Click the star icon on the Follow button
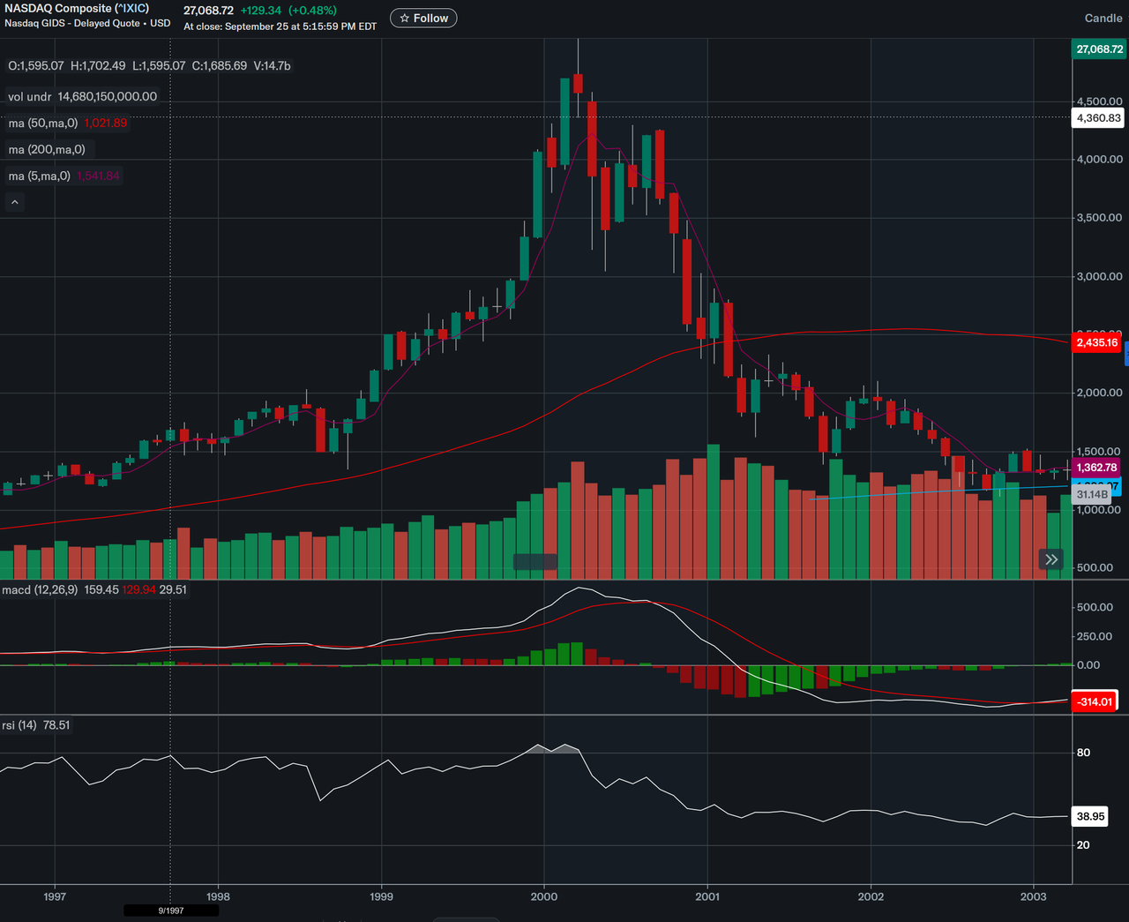 (x=405, y=19)
